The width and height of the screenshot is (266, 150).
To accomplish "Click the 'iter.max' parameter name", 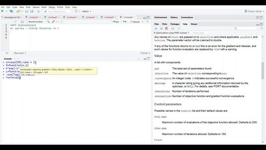I will pos(160,128).
